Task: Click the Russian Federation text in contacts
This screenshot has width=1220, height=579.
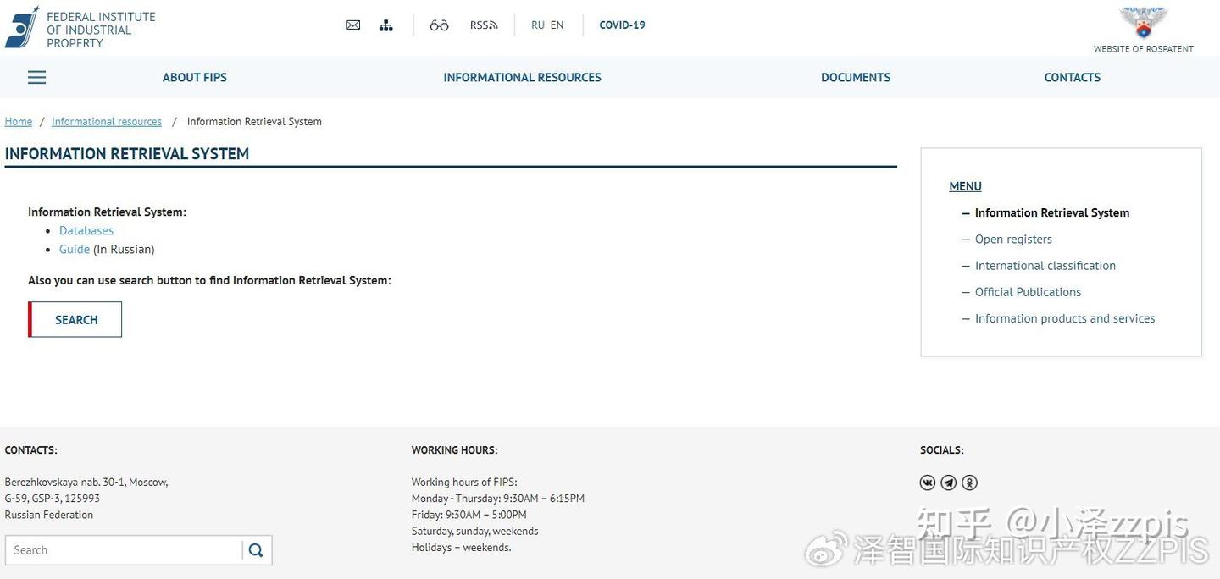Action: [x=49, y=515]
